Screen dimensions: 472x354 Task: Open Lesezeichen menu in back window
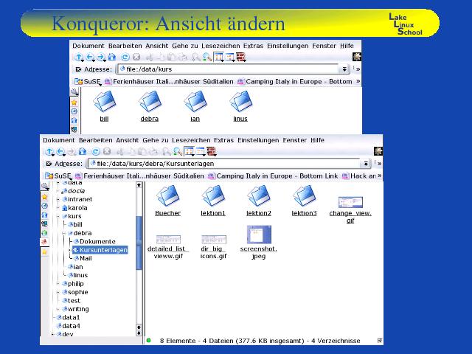click(221, 46)
